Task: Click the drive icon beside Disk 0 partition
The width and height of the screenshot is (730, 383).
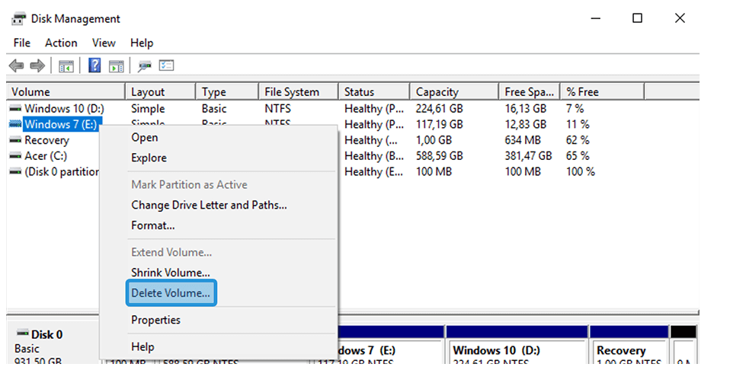Action: coord(15,172)
